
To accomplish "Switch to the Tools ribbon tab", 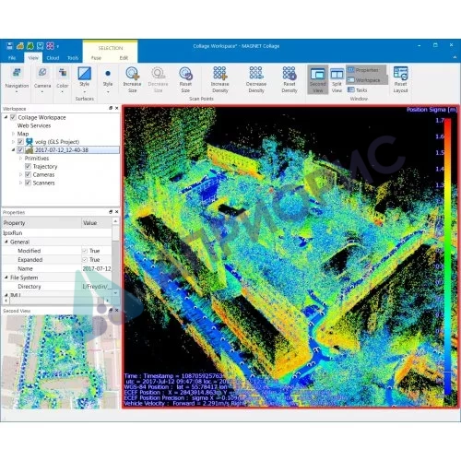I will 73,58.
